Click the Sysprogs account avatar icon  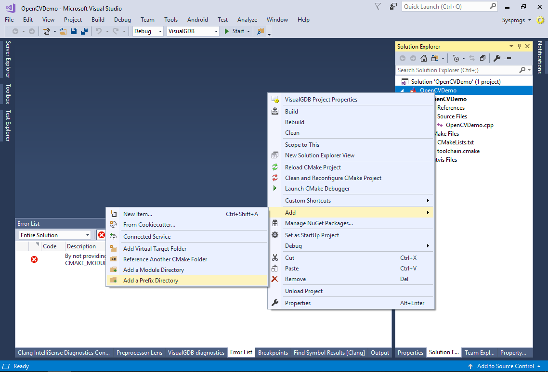[x=540, y=20]
